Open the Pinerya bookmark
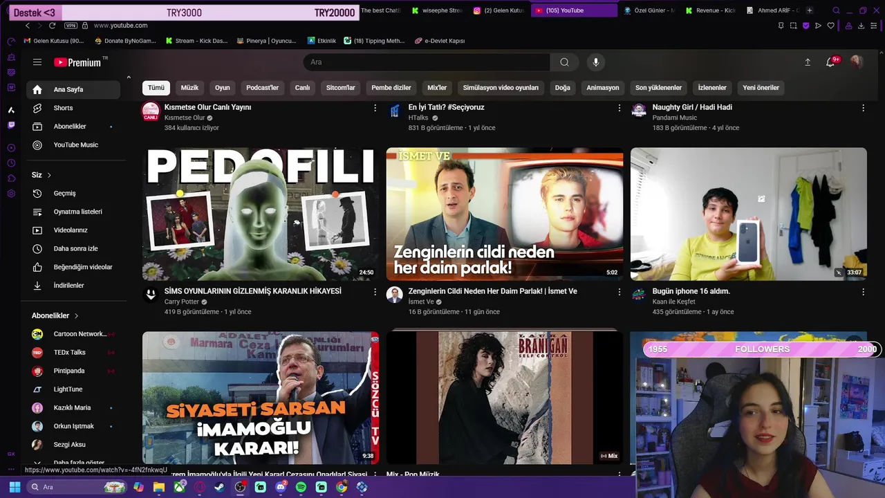This screenshot has width=885, height=498. point(266,41)
